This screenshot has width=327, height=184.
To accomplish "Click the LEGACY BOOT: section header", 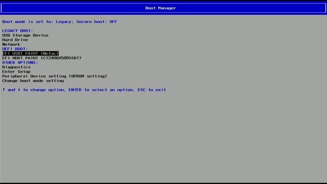I will [x=17, y=31].
